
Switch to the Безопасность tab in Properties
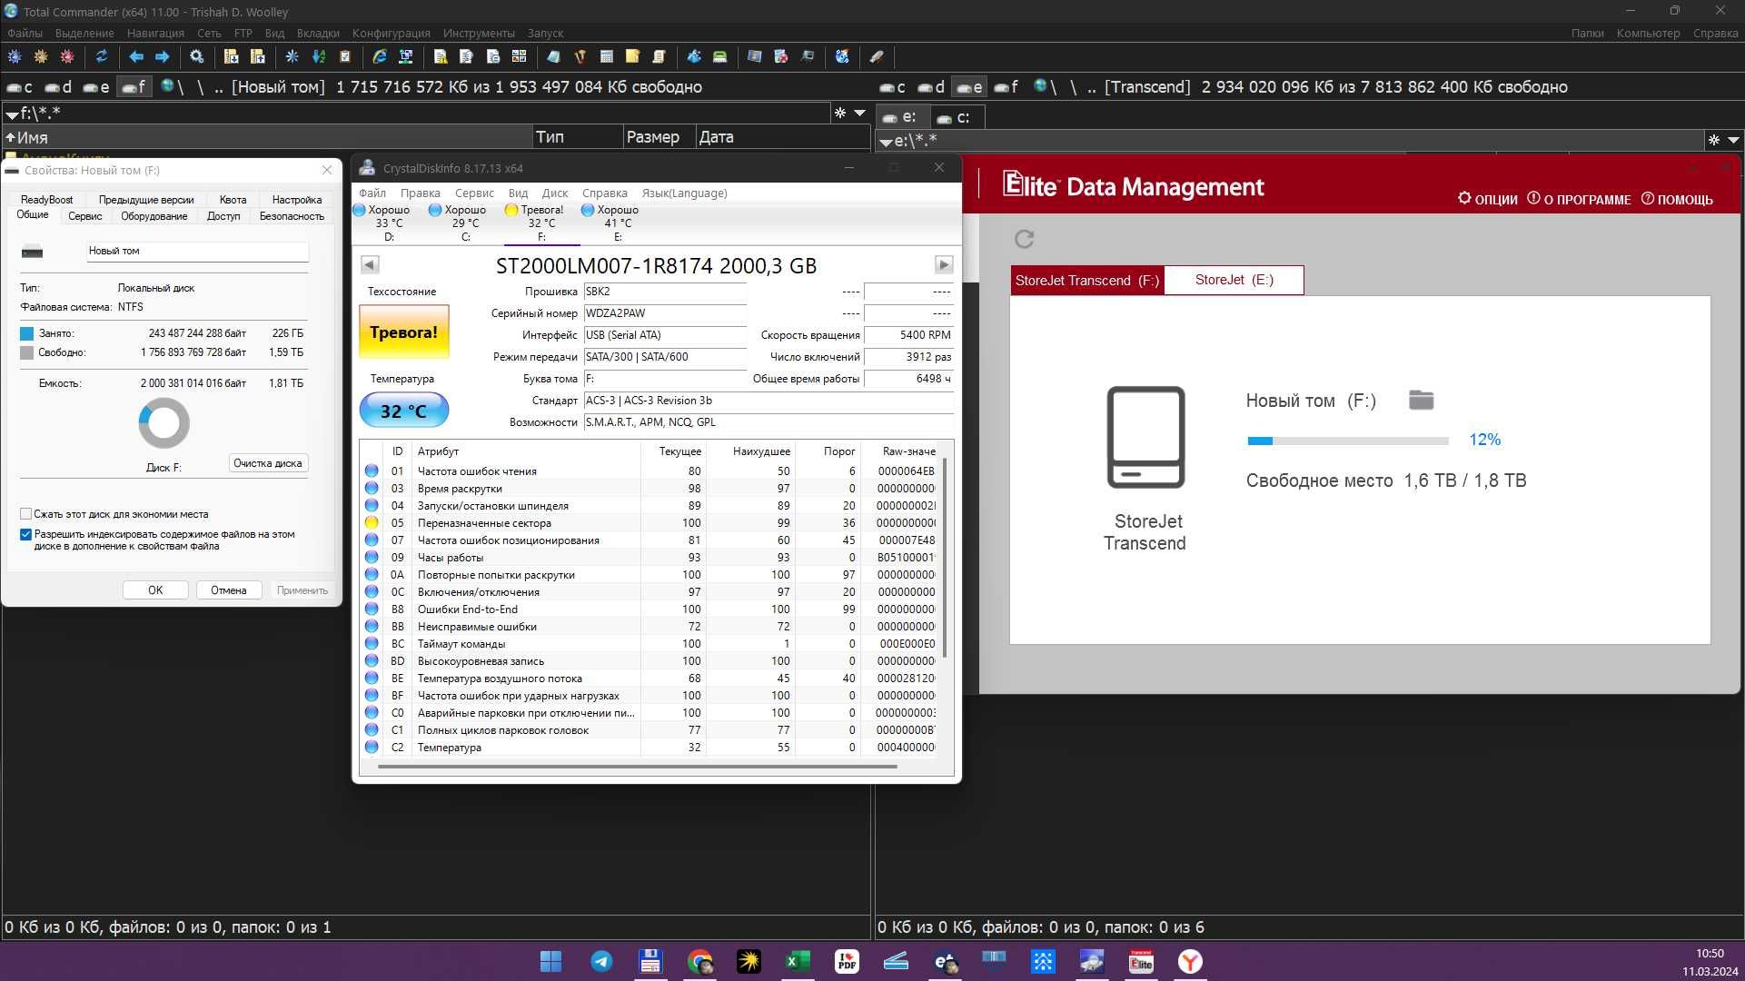(x=292, y=216)
